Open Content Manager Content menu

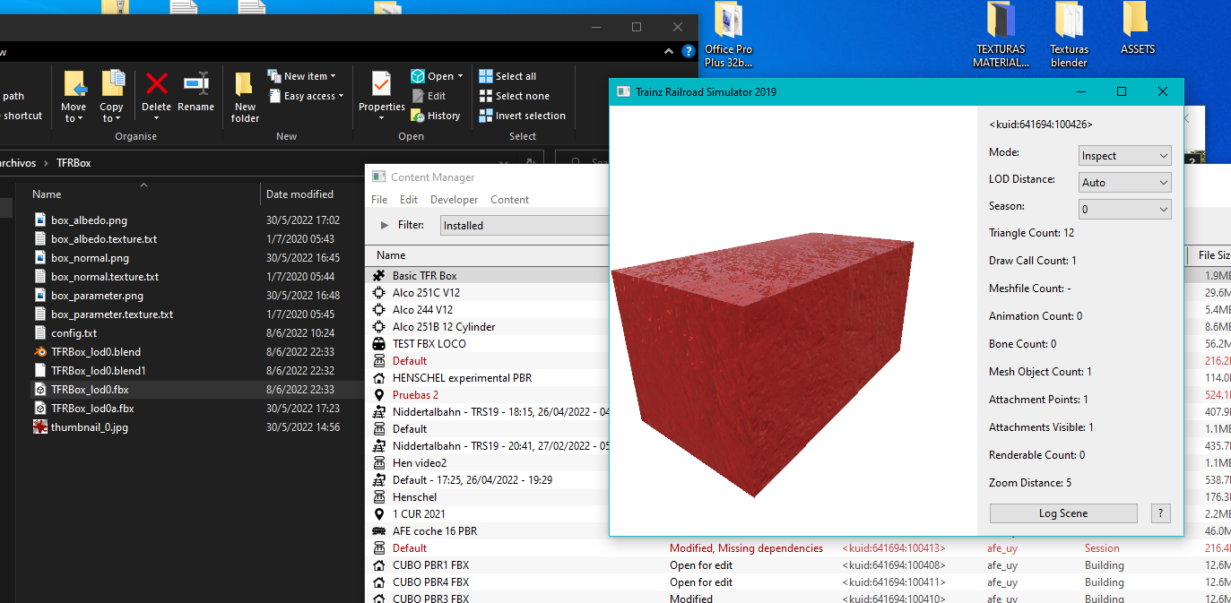pyautogui.click(x=509, y=200)
